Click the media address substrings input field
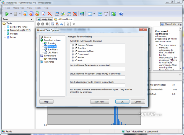Viewport: 184px width, 135px height. [97, 85]
